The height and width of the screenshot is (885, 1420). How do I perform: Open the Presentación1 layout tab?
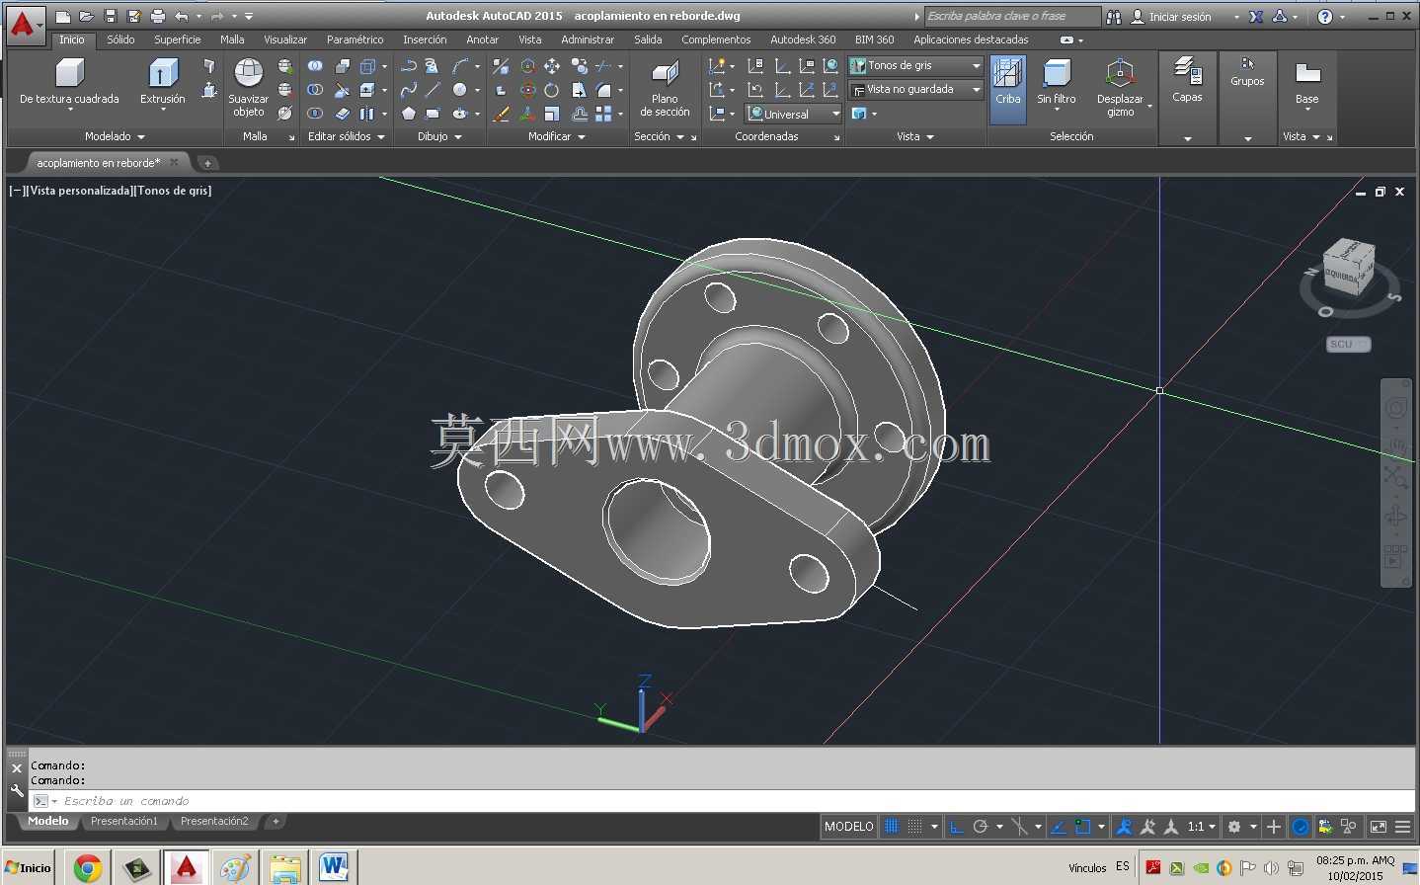(124, 821)
